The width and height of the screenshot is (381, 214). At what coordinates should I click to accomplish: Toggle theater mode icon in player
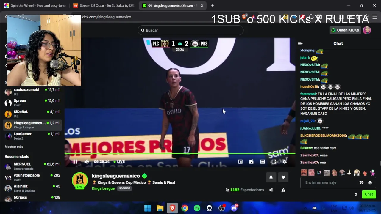click(x=262, y=162)
